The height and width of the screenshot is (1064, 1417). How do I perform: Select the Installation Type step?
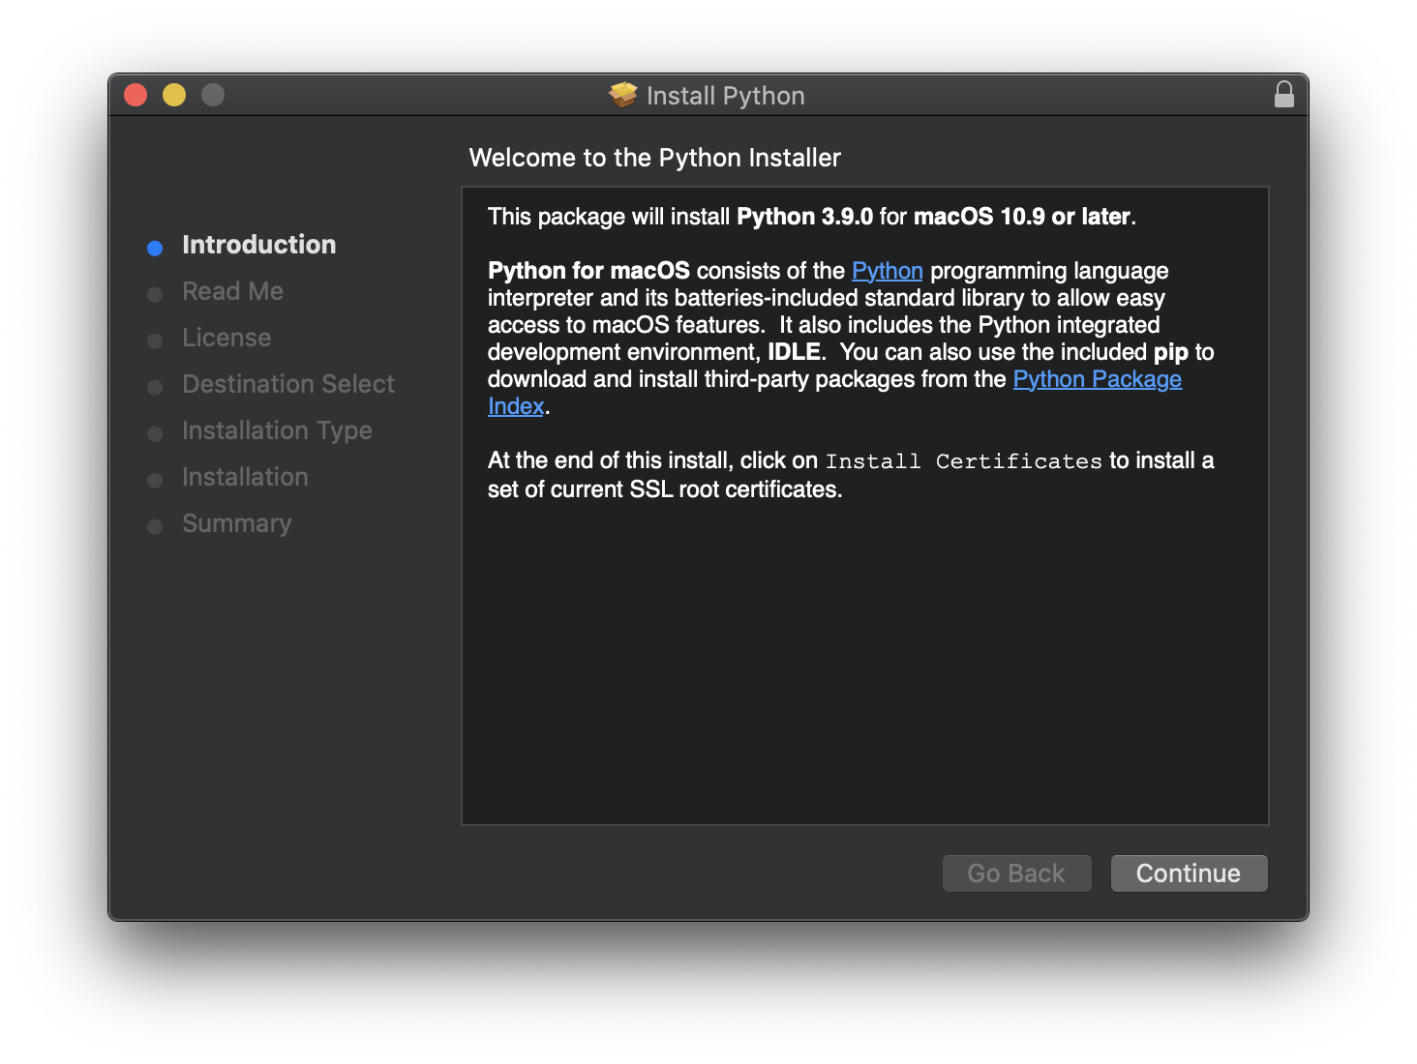(277, 430)
